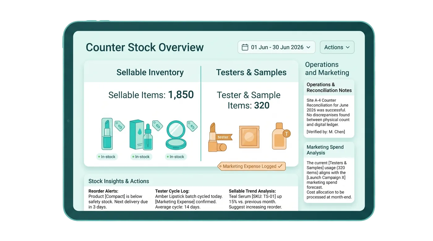Click 'Site A-4 Counter' text in notes
The width and height of the screenshot is (433, 241).
[321, 100]
